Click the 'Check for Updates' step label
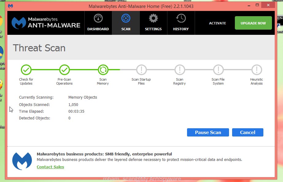283x182 pixels. point(26,82)
